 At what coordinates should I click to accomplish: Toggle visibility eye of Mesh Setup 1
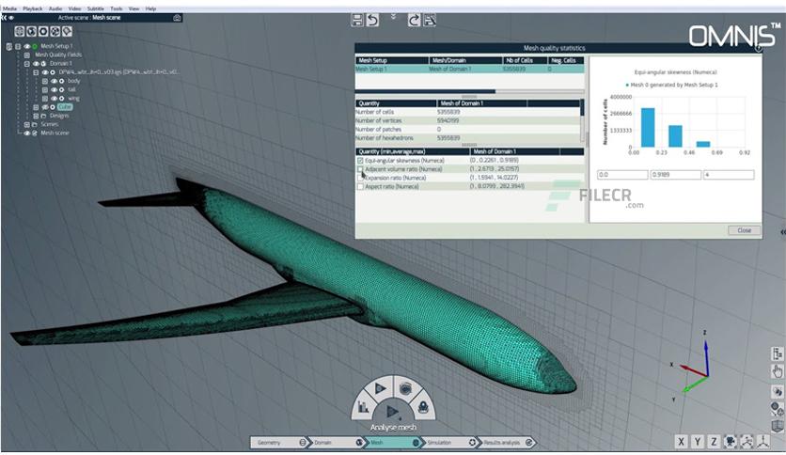pos(26,46)
